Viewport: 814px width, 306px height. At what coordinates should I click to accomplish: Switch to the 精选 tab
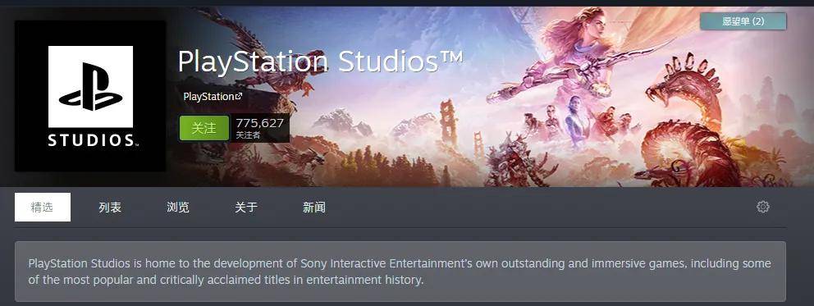(43, 207)
